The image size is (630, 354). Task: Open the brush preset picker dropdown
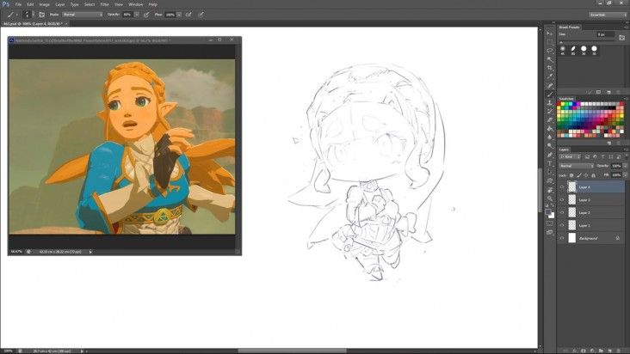[33, 15]
